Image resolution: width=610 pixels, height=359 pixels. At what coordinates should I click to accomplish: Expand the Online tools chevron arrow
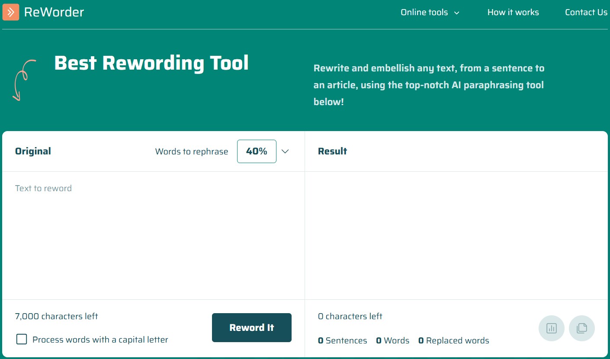coord(456,13)
